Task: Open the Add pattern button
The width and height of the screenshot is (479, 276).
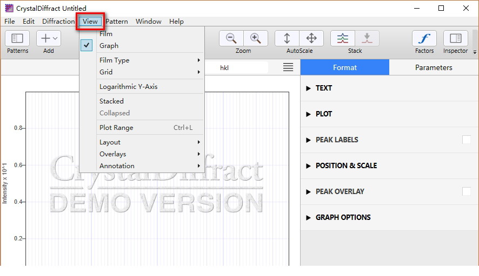Action: [49, 38]
